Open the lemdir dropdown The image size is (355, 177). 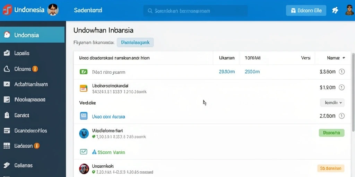point(332,103)
